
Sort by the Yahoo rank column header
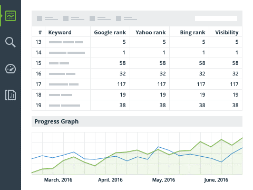point(151,32)
